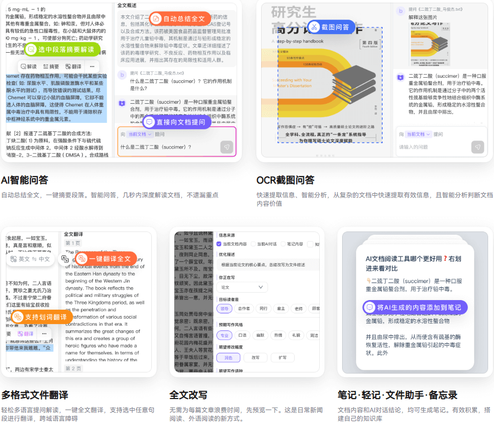This screenshot has height=423, width=494.
Task: Open the 当前文档 dropdown in the ask bar
Action: [139, 134]
